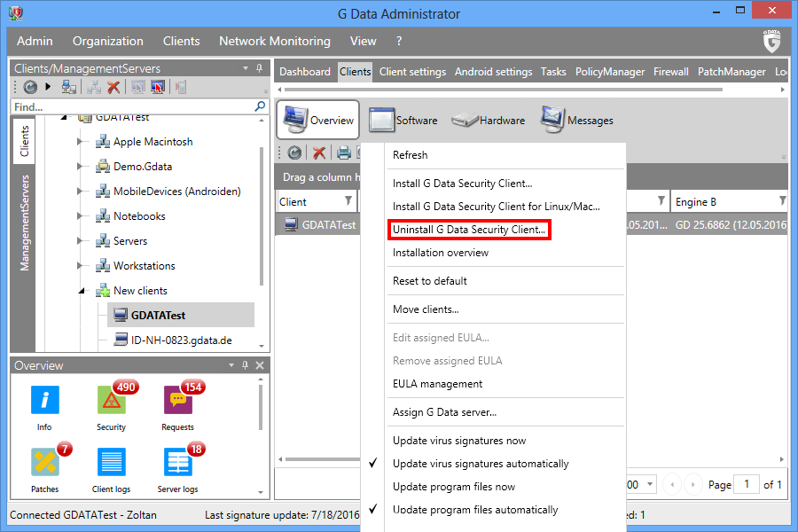Toggle Update virus signatures automatically
Viewport: 798px width, 532px height.
point(481,463)
